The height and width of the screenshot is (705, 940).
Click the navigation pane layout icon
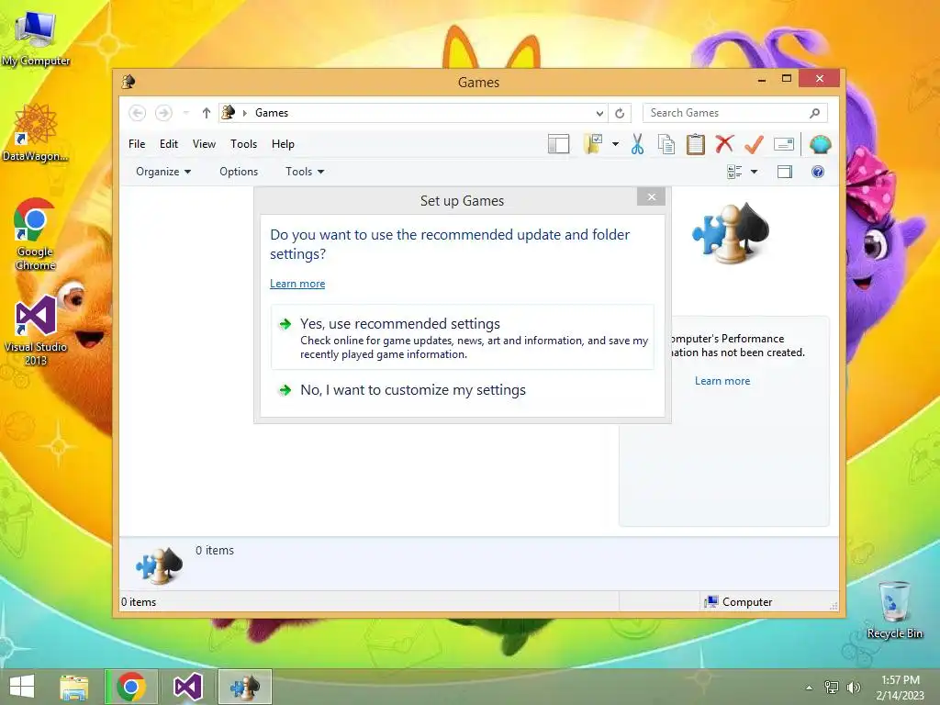(x=558, y=144)
